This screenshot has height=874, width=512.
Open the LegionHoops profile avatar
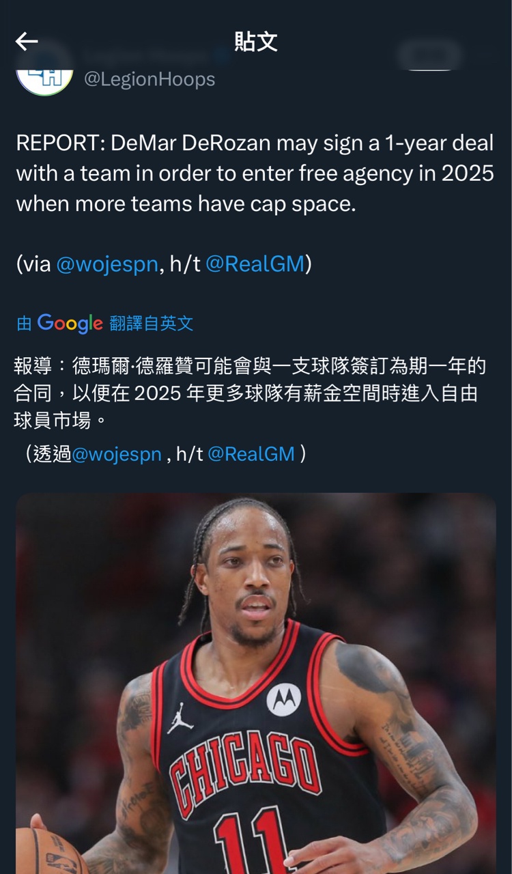point(44,75)
